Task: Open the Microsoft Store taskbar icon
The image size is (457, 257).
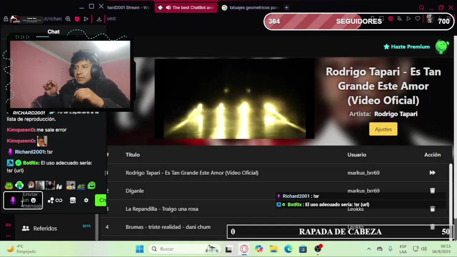Action: coord(303,249)
